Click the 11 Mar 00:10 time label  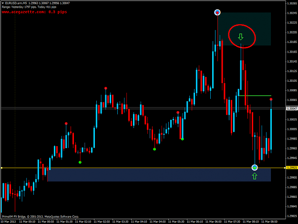click(x=27, y=222)
